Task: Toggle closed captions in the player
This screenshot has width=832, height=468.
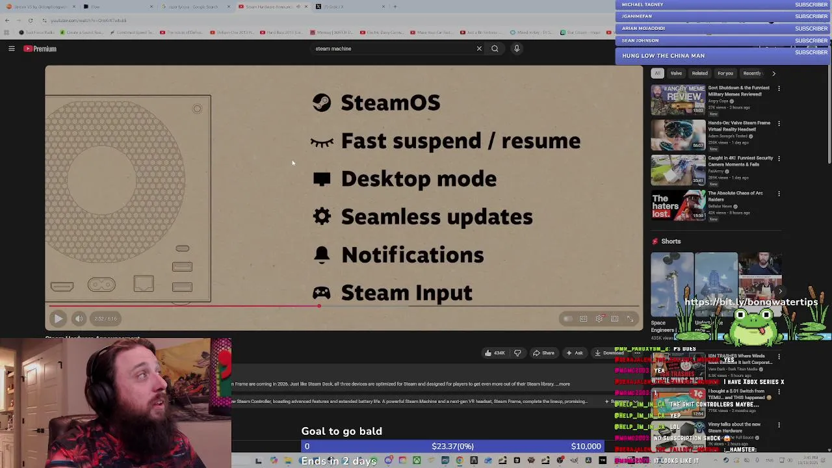Action: pyautogui.click(x=583, y=318)
